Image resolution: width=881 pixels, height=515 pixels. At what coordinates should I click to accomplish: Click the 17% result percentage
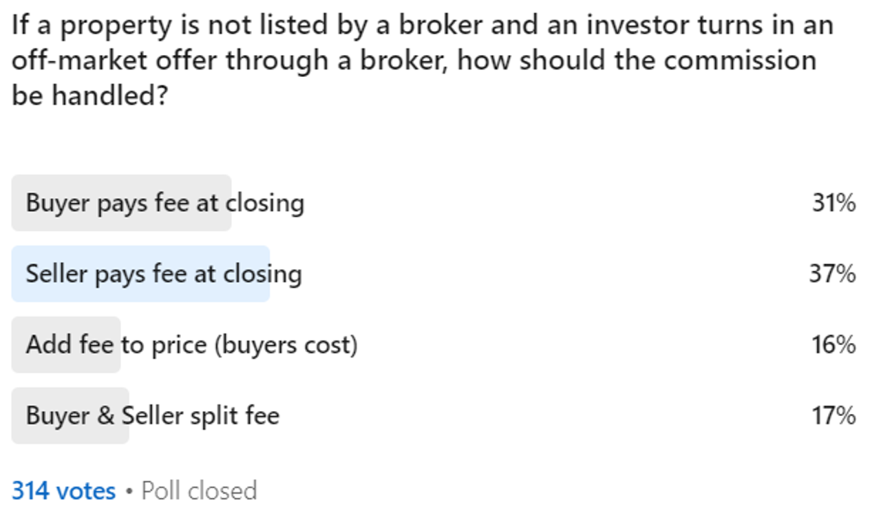(833, 415)
